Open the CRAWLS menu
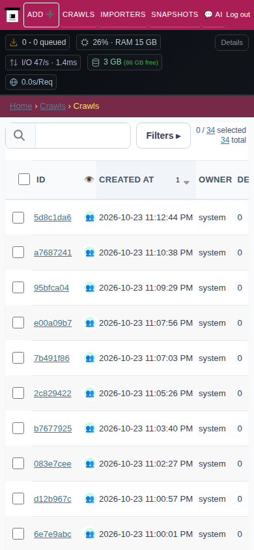 (78, 15)
